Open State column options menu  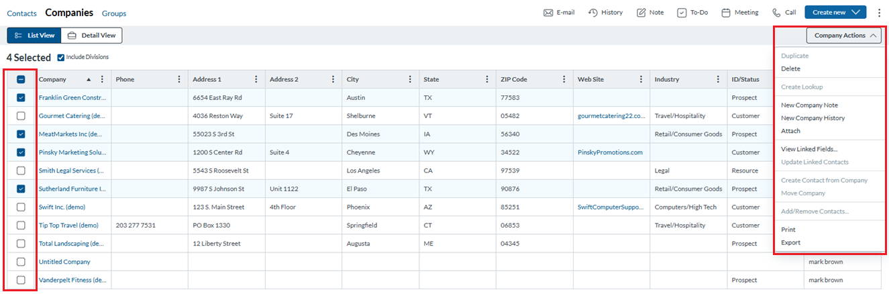487,79
